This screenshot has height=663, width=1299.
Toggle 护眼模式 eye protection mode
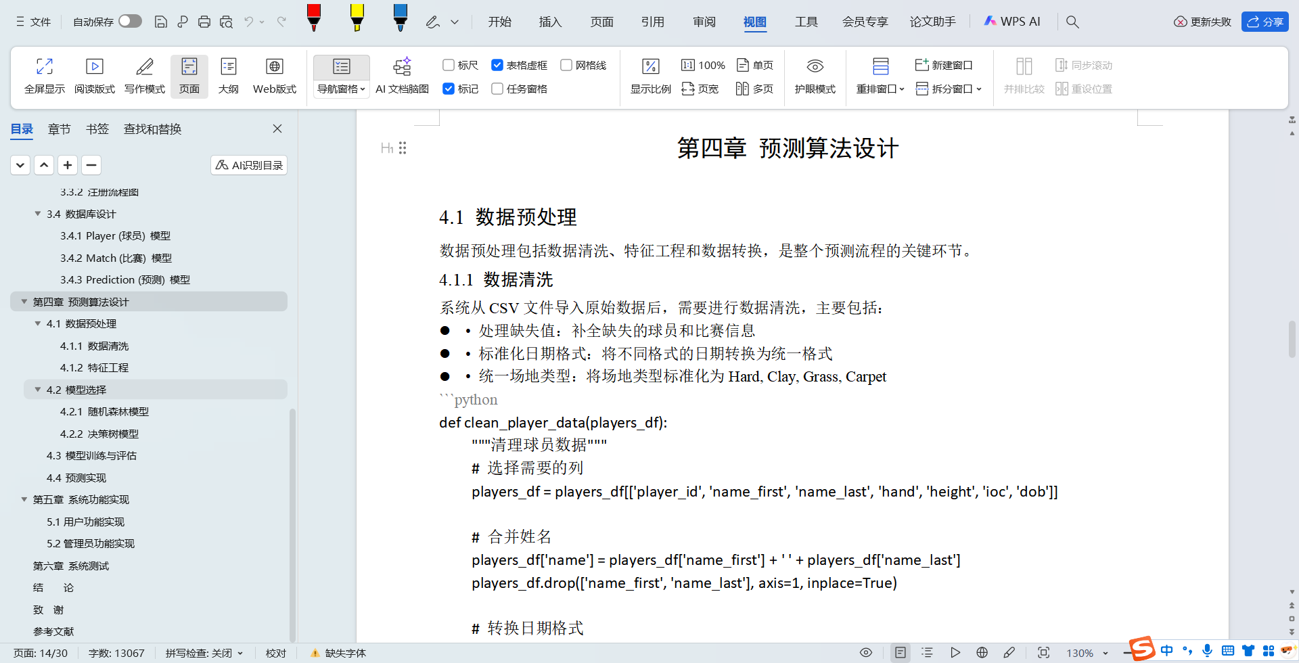click(815, 76)
